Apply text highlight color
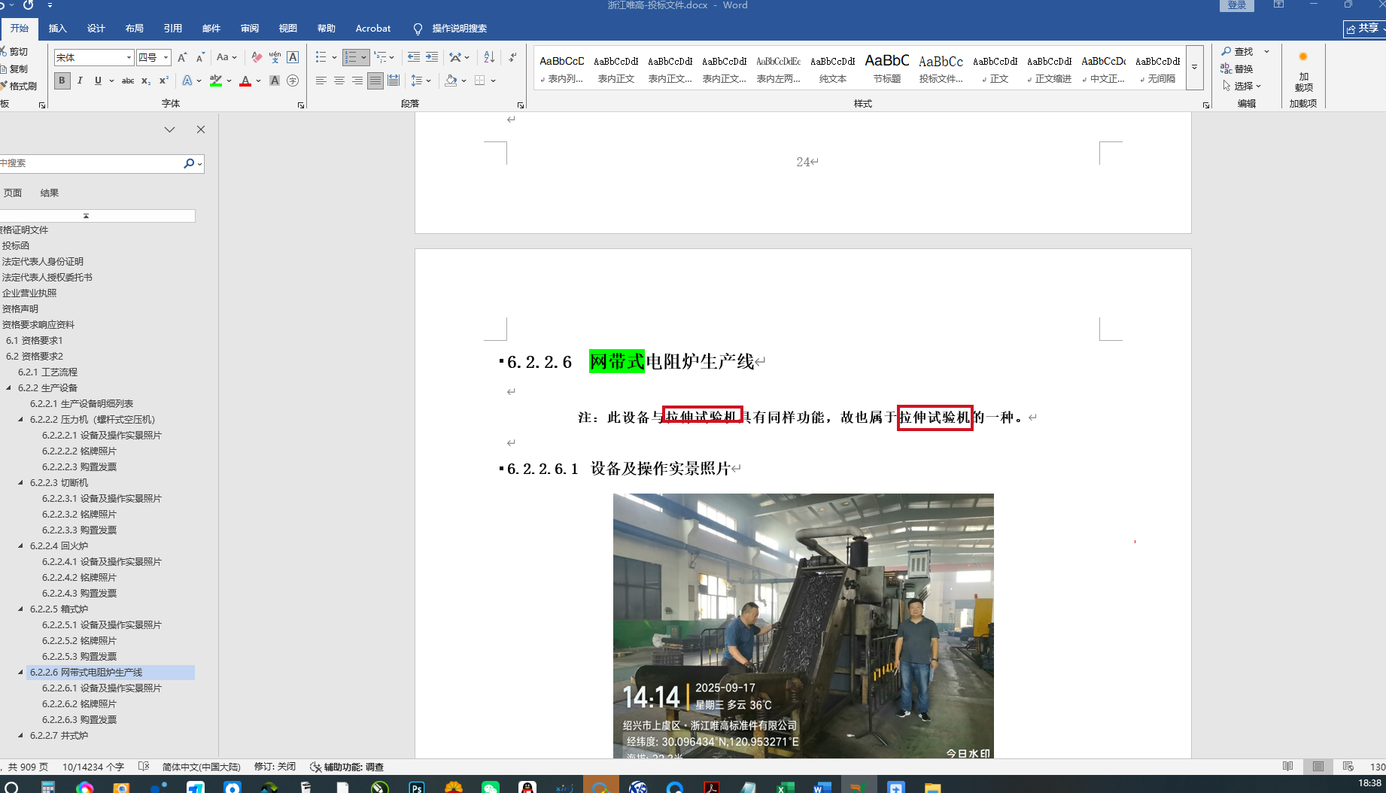The height and width of the screenshot is (793, 1386). [x=215, y=81]
